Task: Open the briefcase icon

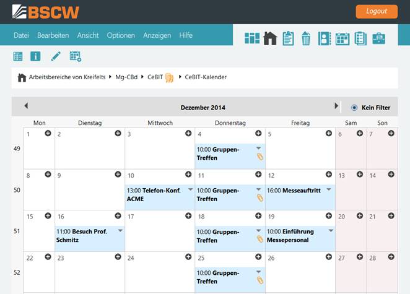Action: pyautogui.click(x=378, y=38)
